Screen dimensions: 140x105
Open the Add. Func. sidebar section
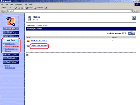click(11, 62)
